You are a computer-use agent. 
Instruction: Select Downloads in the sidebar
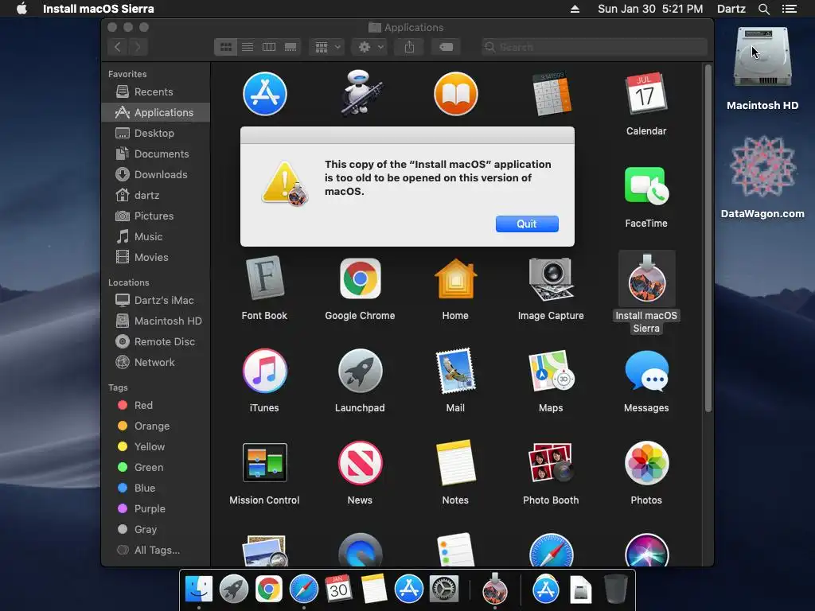pos(155,174)
